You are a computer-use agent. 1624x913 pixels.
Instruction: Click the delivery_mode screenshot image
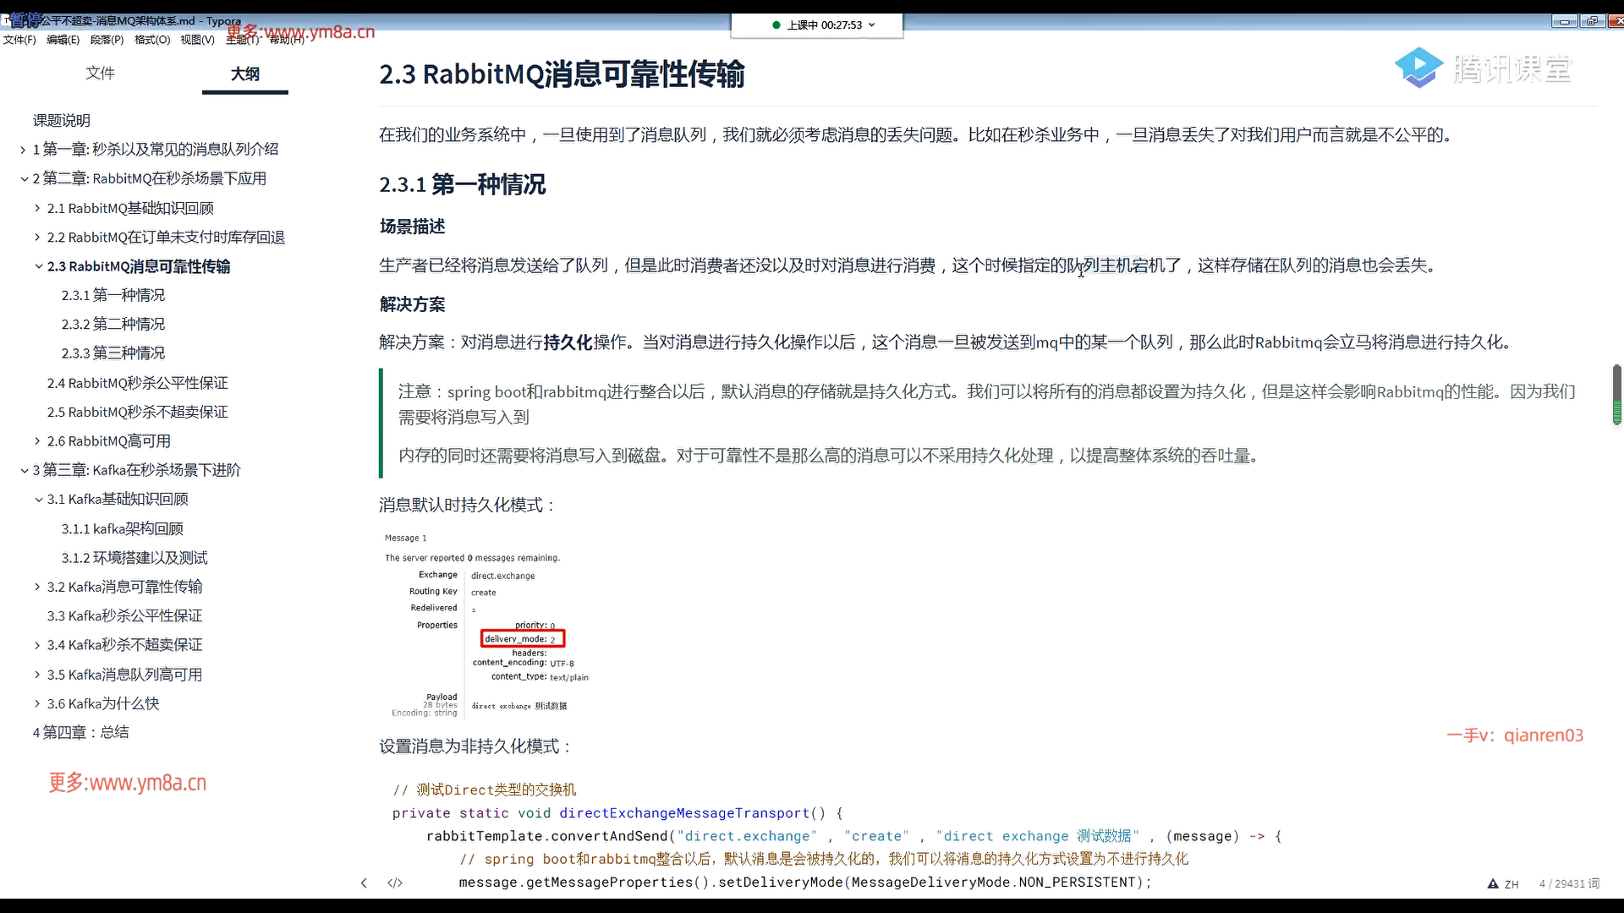(486, 626)
